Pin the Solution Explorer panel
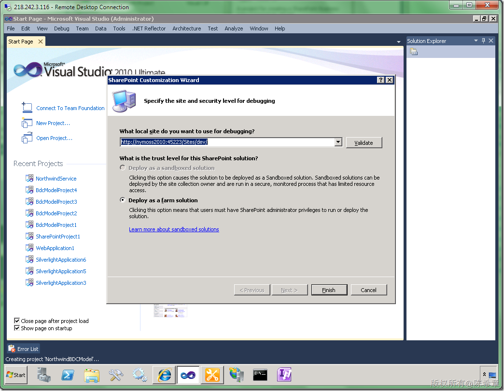 (483, 41)
